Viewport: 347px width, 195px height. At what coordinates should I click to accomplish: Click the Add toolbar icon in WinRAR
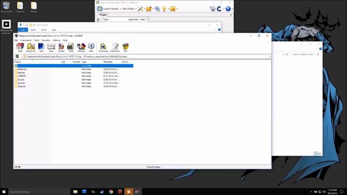pos(20,47)
